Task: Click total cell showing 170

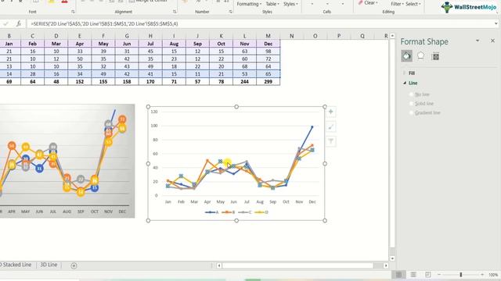Action: click(x=150, y=81)
